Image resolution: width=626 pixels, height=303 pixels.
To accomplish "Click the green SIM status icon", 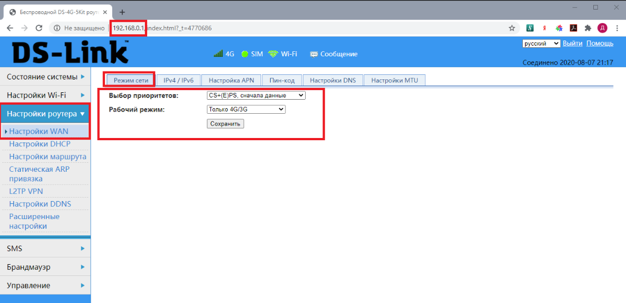I will [x=245, y=54].
